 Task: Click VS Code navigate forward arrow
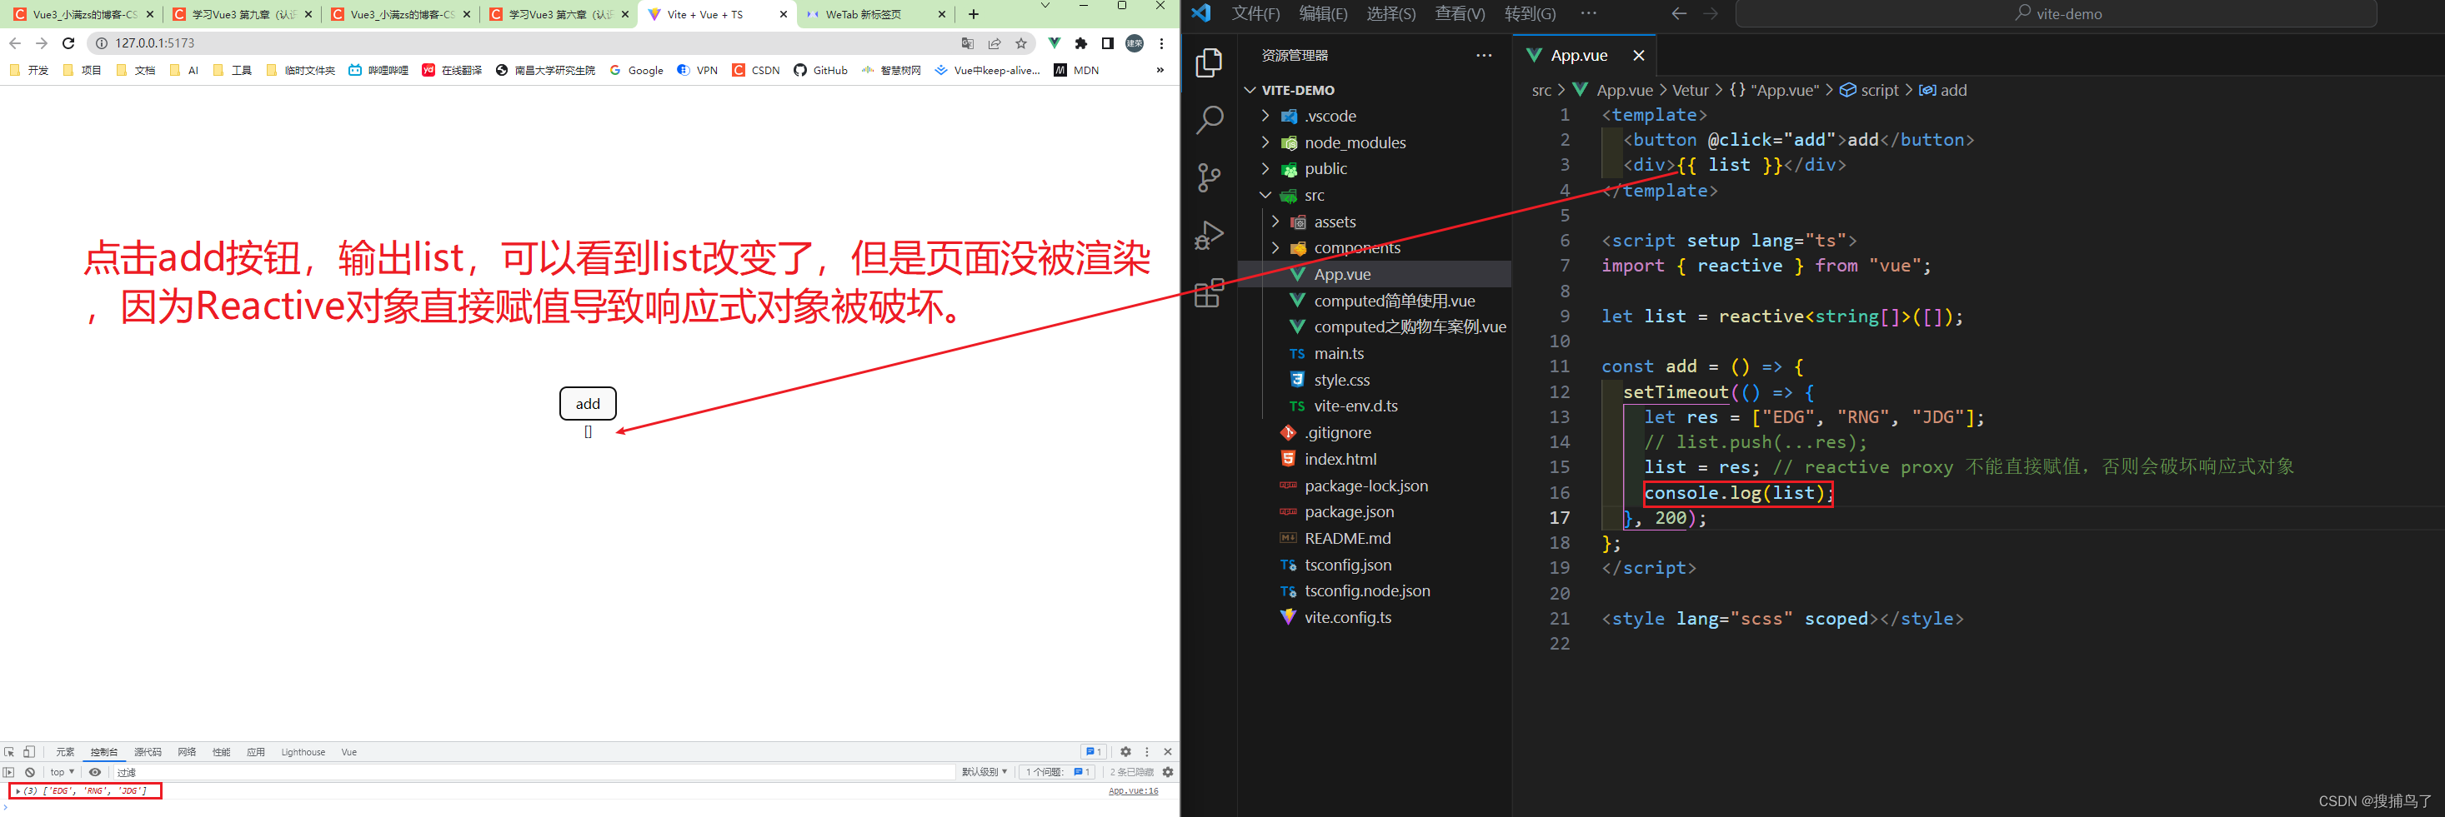[x=1711, y=13]
